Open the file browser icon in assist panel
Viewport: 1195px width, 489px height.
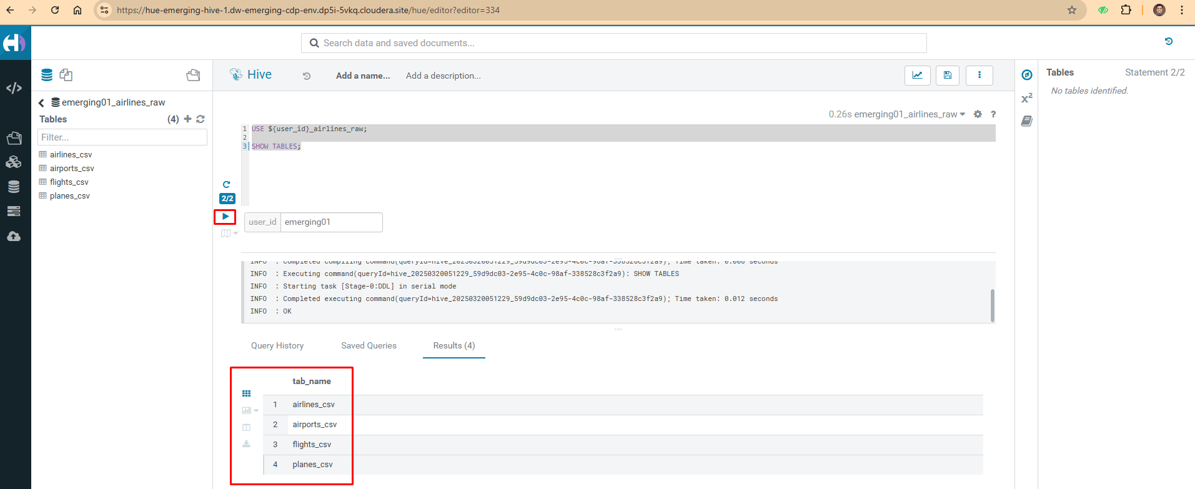pos(193,75)
